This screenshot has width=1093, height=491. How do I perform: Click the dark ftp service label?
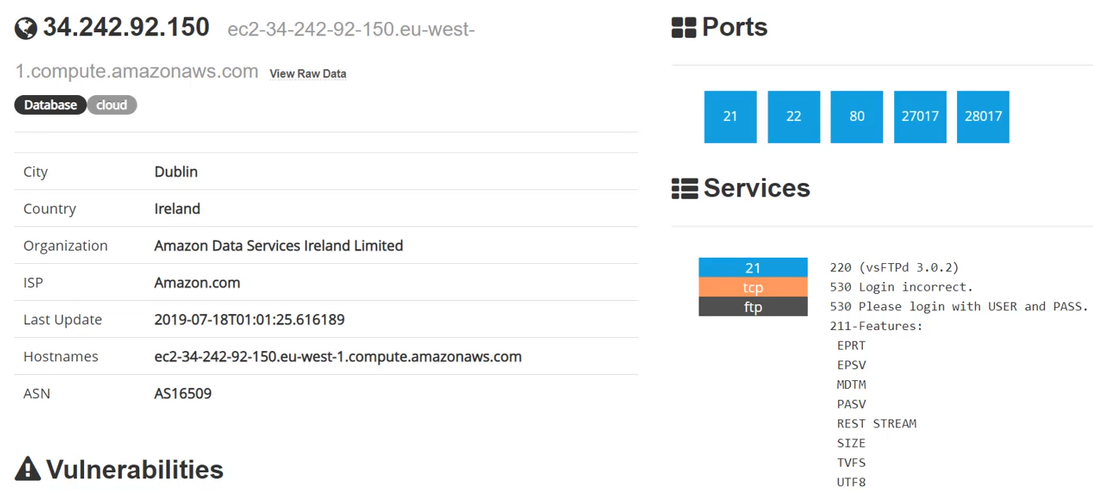(753, 306)
